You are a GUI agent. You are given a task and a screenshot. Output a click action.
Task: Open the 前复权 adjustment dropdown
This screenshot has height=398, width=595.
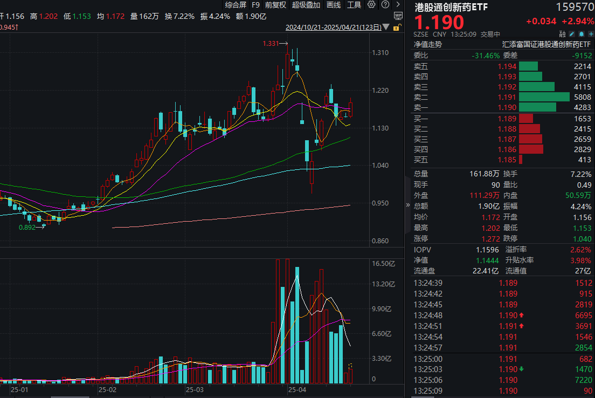coord(275,5)
